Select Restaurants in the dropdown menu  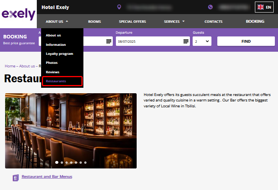[56, 81]
